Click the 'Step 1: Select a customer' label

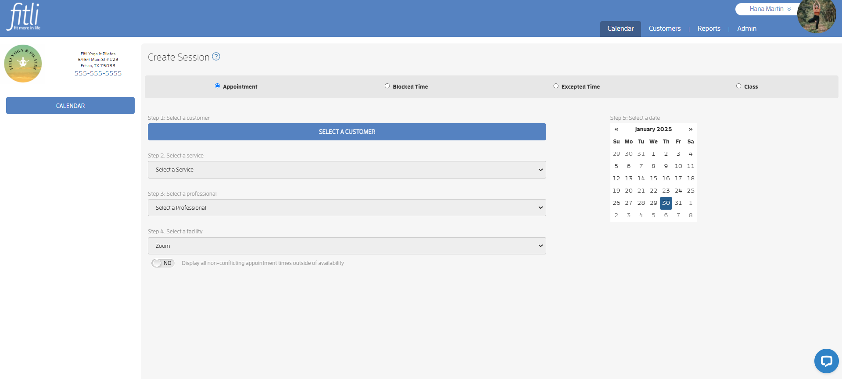[179, 118]
